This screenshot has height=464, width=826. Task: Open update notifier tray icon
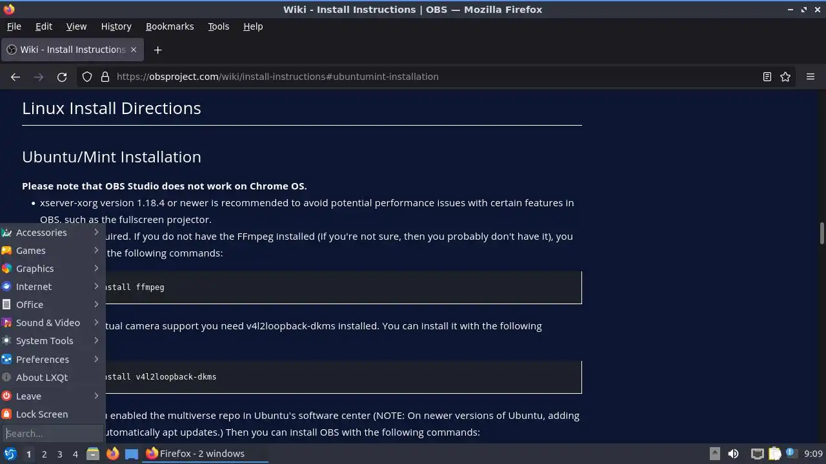pos(791,454)
